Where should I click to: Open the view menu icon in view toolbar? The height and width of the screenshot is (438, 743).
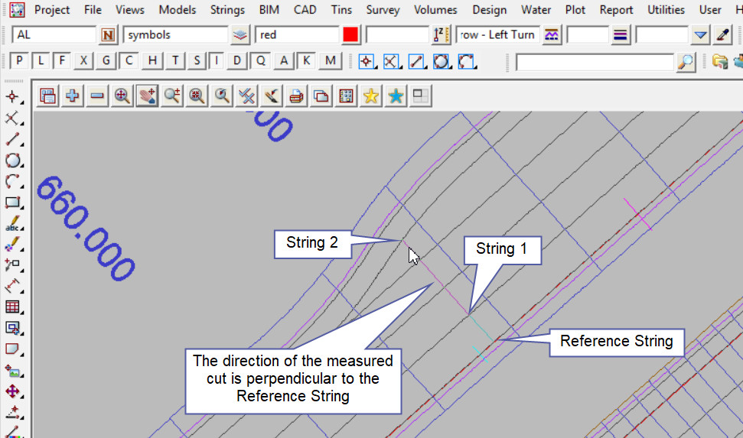click(x=47, y=96)
